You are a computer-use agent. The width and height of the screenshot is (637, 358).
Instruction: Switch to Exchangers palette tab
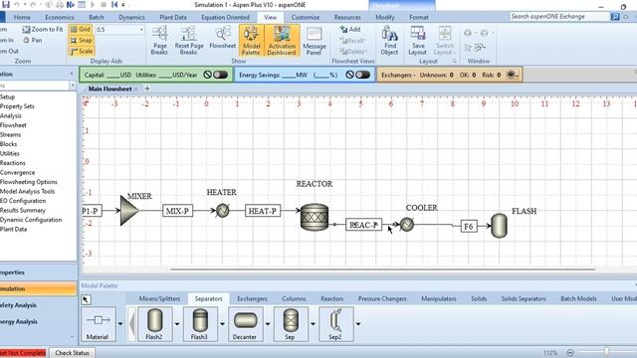[x=252, y=298]
